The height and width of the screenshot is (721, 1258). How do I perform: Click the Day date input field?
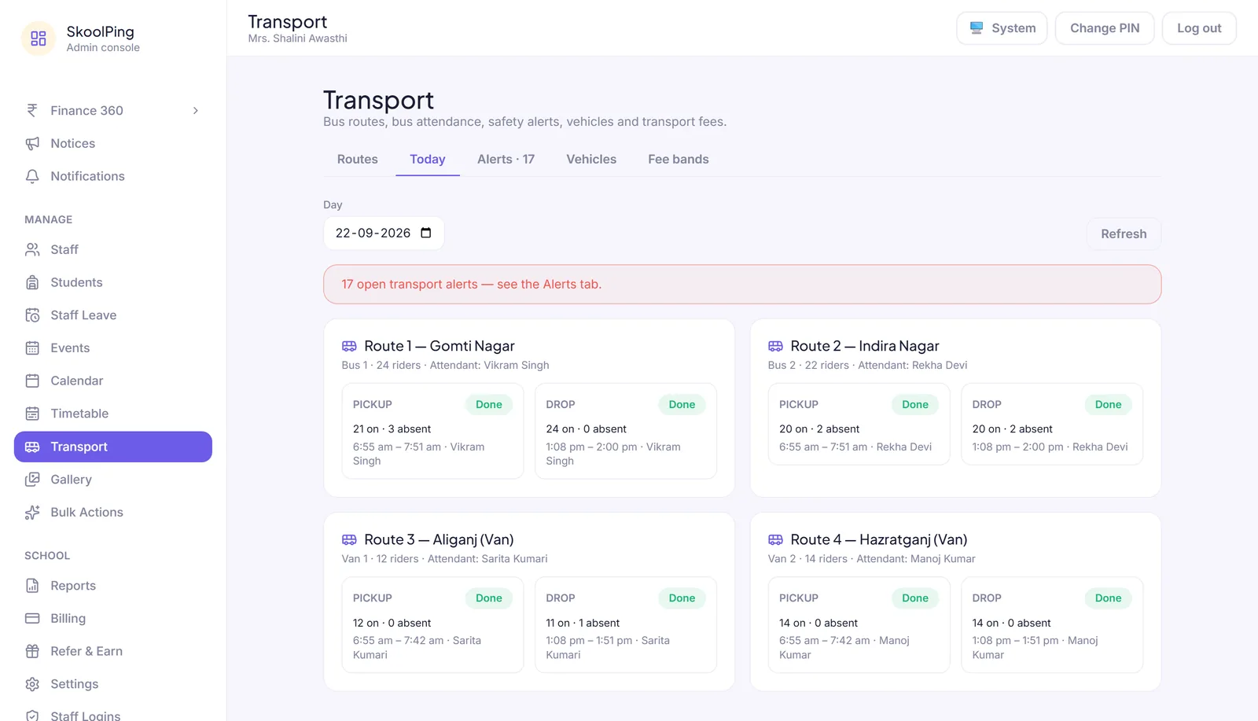[x=384, y=234]
